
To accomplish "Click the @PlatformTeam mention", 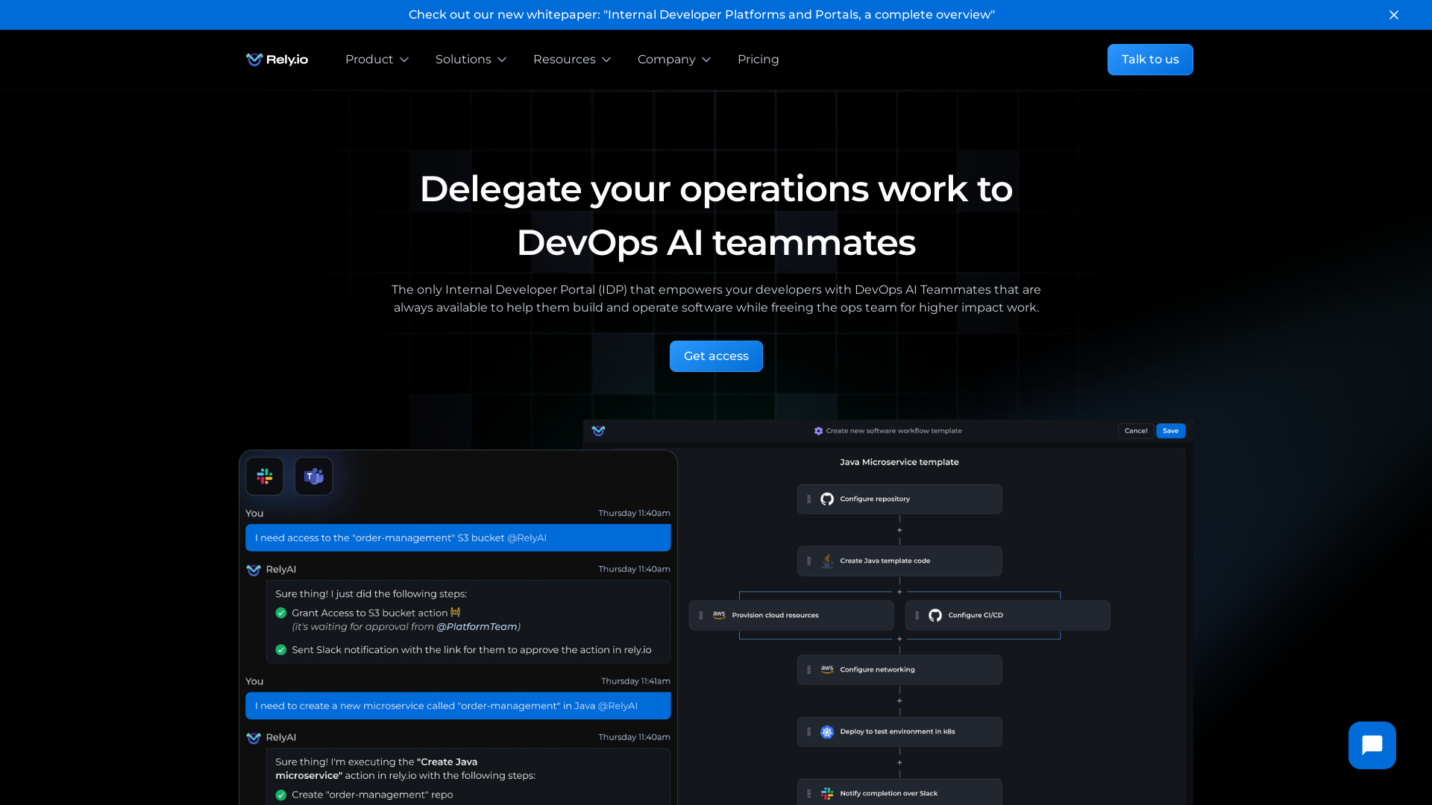I will [477, 627].
